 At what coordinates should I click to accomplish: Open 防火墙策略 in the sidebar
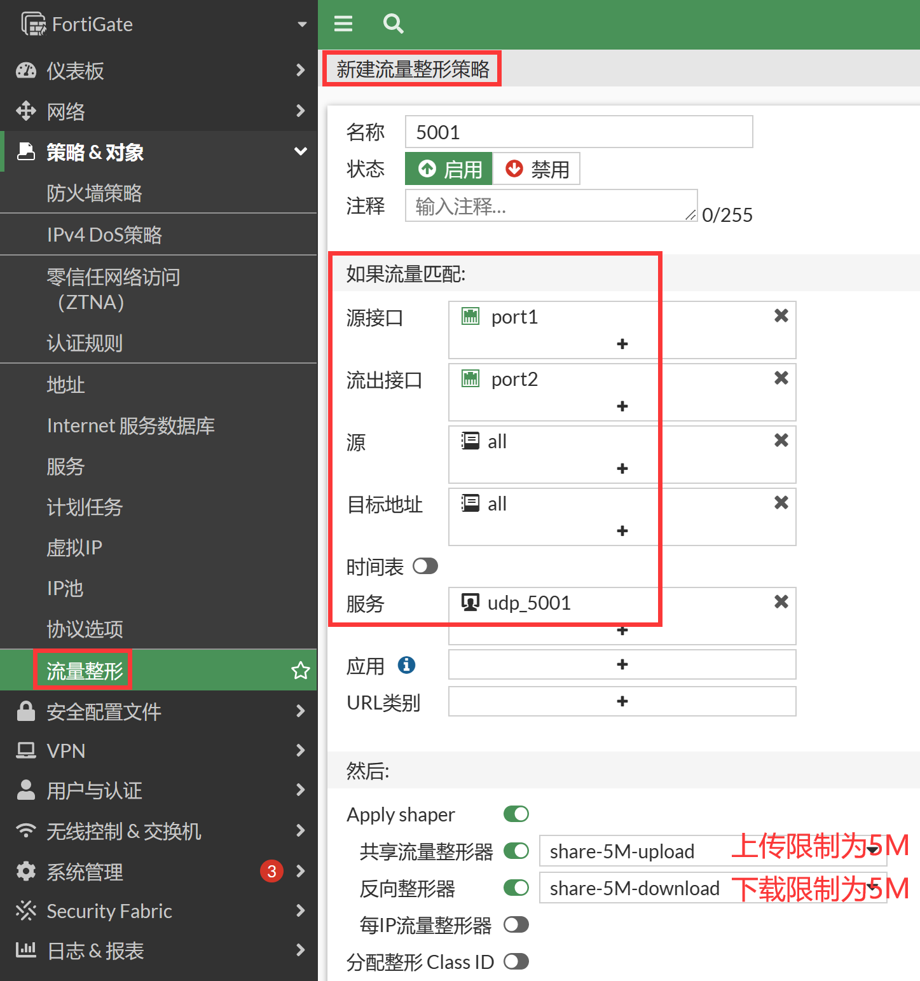pos(94,193)
